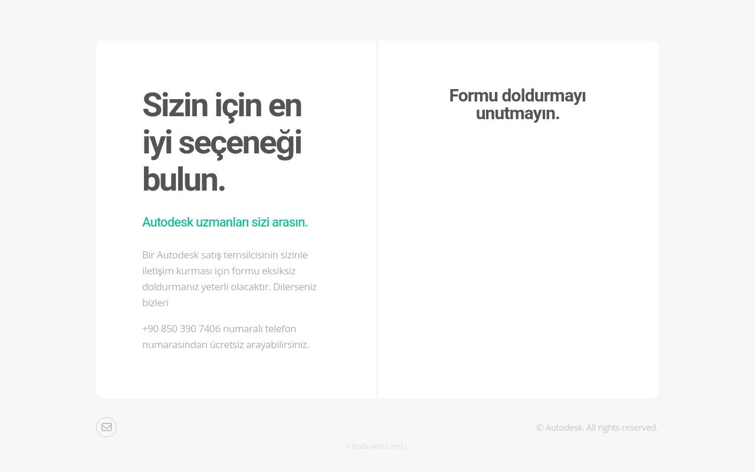Click the heading 'Sizin için en iyi seçeneği bulun.'
The width and height of the screenshot is (755, 472).
pos(222,142)
